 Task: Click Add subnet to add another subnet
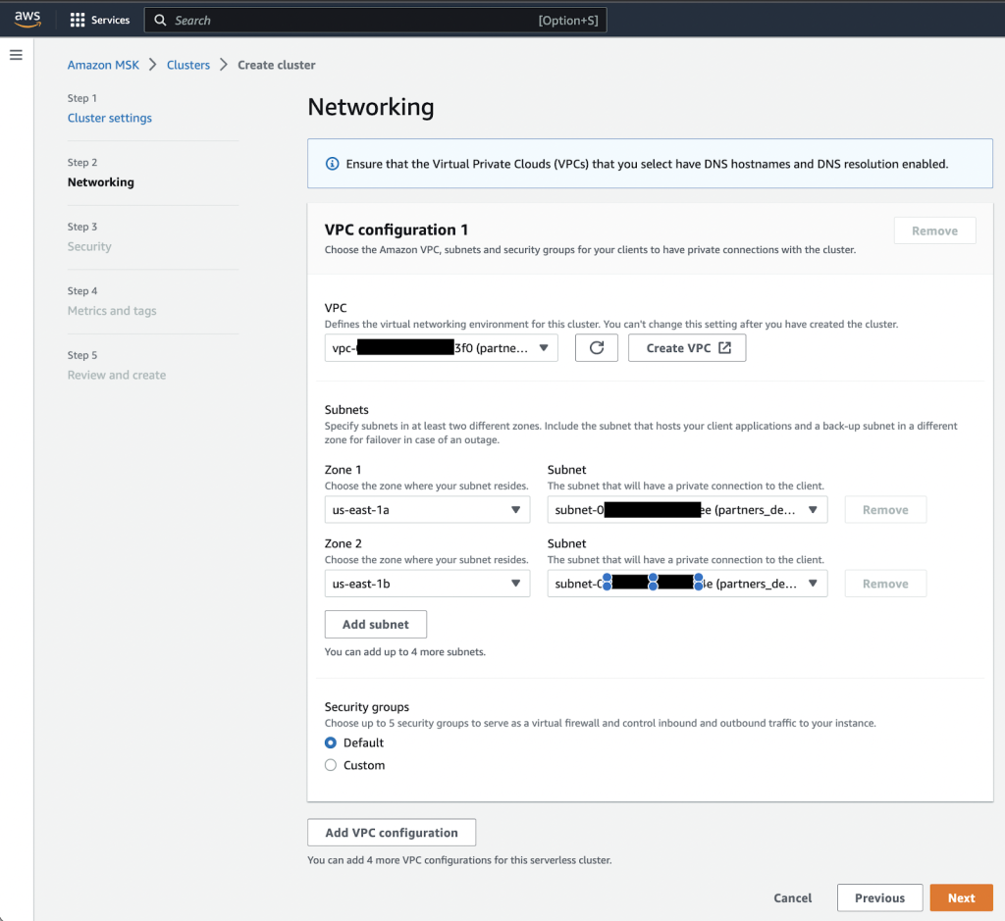coord(375,624)
